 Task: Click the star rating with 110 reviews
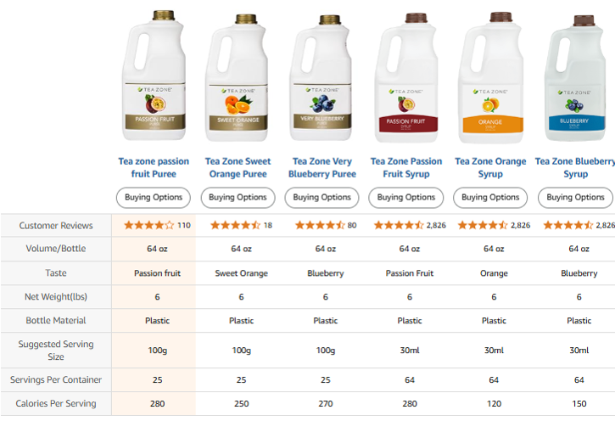pos(149,226)
